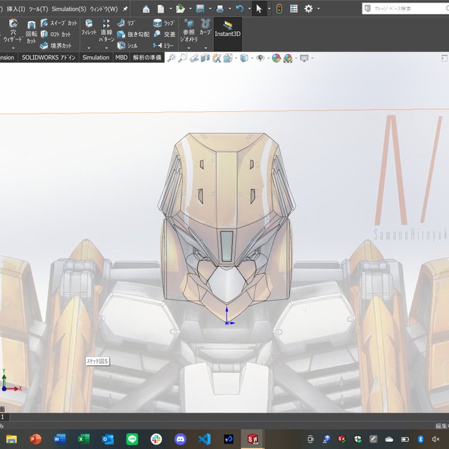Save the model using the floppy disk icon
The width and height of the screenshot is (449, 449).
point(200,9)
